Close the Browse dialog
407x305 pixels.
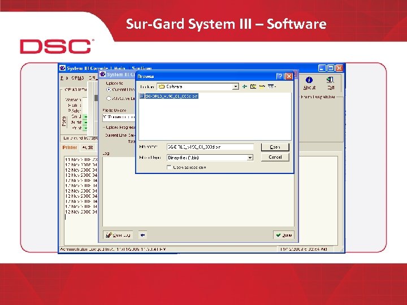coord(288,76)
